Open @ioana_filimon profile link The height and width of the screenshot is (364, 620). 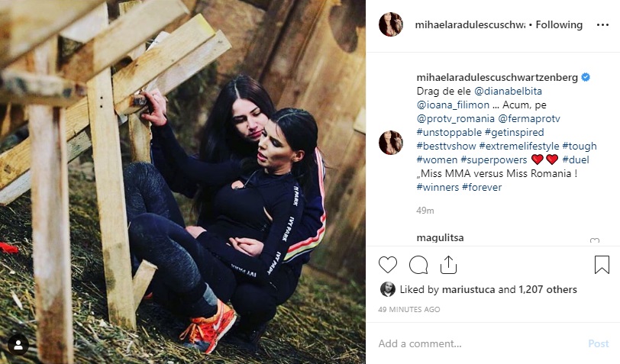pyautogui.click(x=453, y=105)
